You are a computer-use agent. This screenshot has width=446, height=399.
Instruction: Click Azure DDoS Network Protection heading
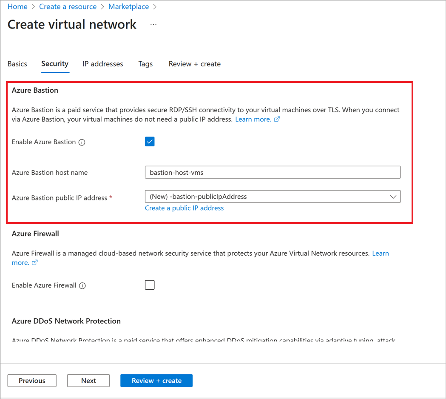66,321
